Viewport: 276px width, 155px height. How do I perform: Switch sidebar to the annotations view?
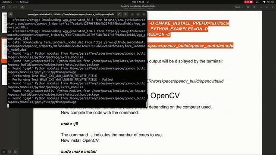(9, 152)
